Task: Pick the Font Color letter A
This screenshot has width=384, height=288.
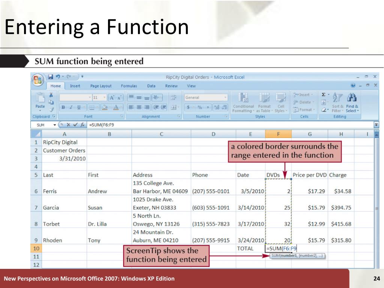Action: [x=115, y=107]
